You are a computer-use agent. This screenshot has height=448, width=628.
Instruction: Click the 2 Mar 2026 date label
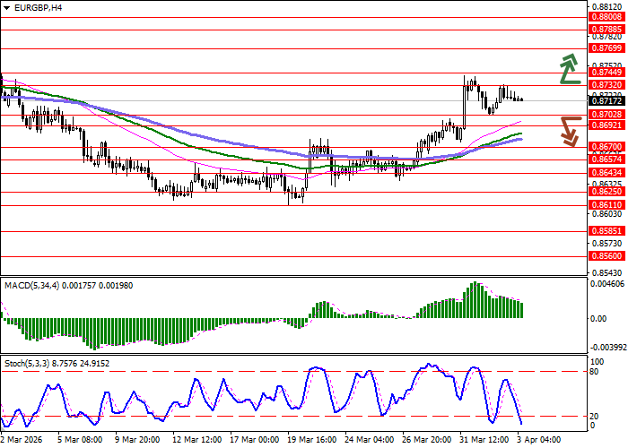[22, 440]
